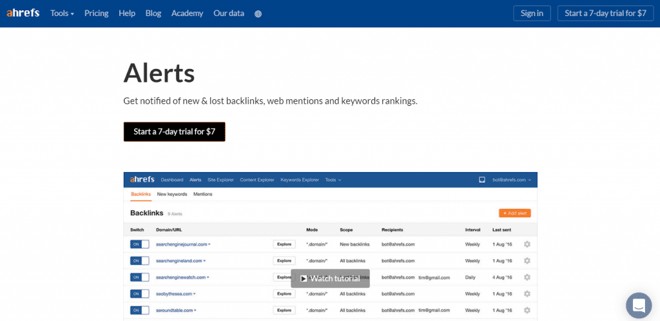Toggle the ON switch for searchengineland.com

coord(139,261)
